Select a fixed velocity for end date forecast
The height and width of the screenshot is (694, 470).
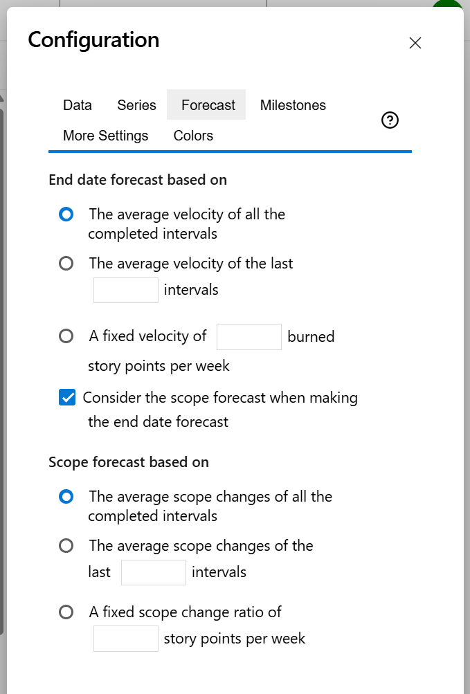[x=66, y=336]
